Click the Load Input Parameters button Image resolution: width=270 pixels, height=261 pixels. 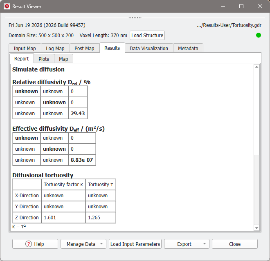click(135, 244)
